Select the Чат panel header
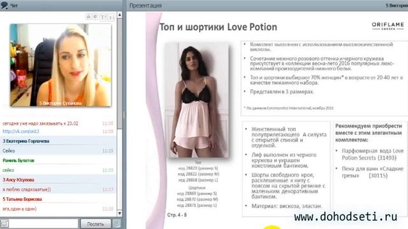This screenshot has height=229, width=408. click(61, 5)
